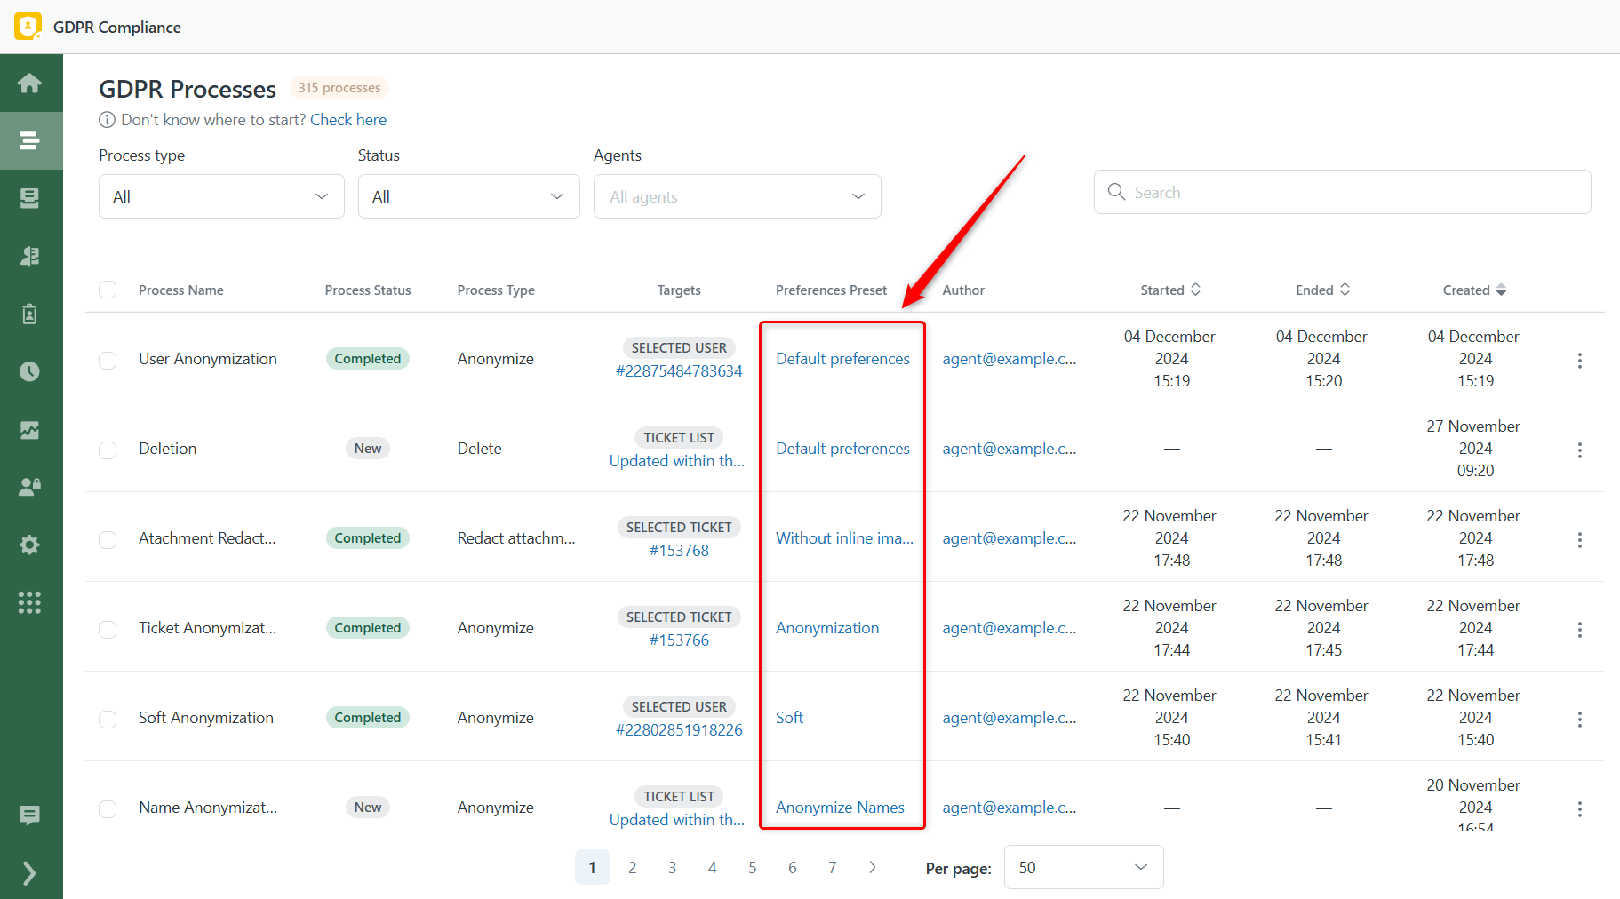The height and width of the screenshot is (899, 1620).
Task: Open actions menu for Atachment Redact row
Action: pos(1579,539)
